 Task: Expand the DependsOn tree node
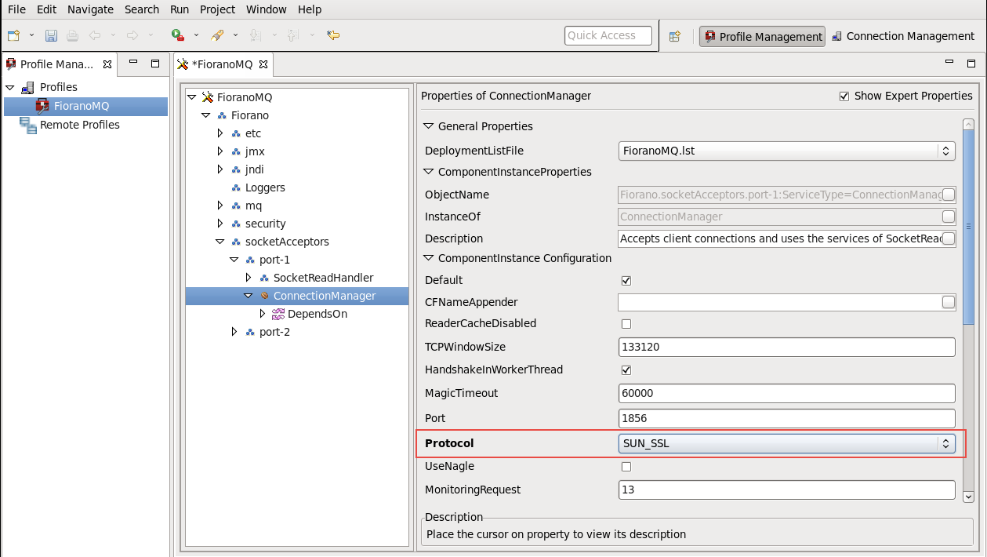[263, 314]
